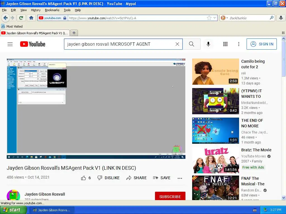The image size is (286, 214).
Task: Select the Jayden Gibson Rosvall's MSAgent Pack tab
Action: click(35, 33)
